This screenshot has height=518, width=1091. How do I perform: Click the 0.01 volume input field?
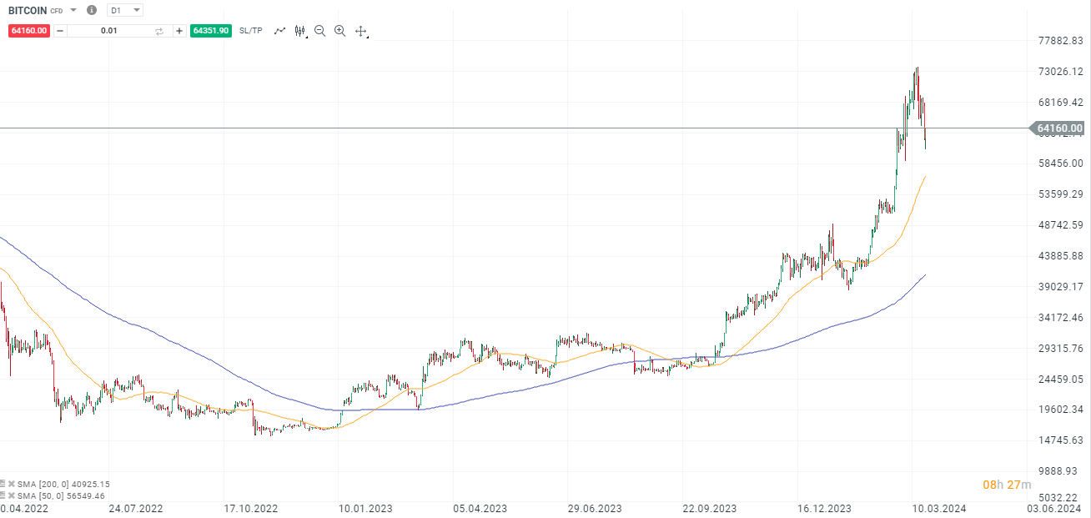tap(108, 30)
